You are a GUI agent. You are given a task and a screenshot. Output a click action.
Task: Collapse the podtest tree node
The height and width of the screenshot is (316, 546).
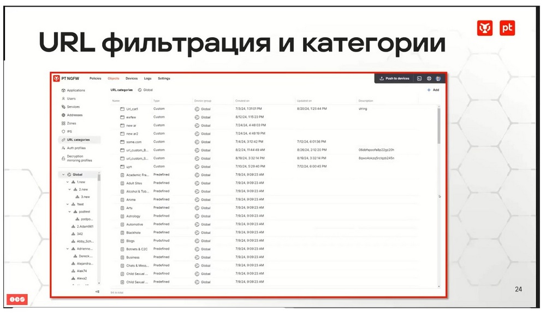[x=70, y=212]
